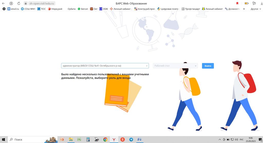Open the email.ru bookmark

(13, 9)
